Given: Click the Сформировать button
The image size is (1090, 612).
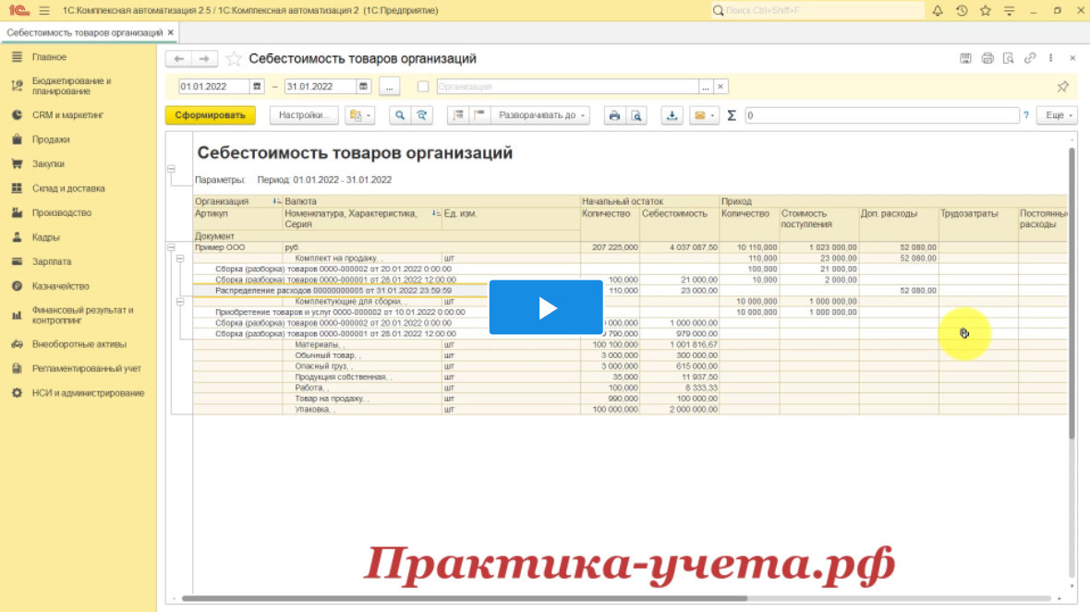Looking at the screenshot, I should click(x=210, y=115).
